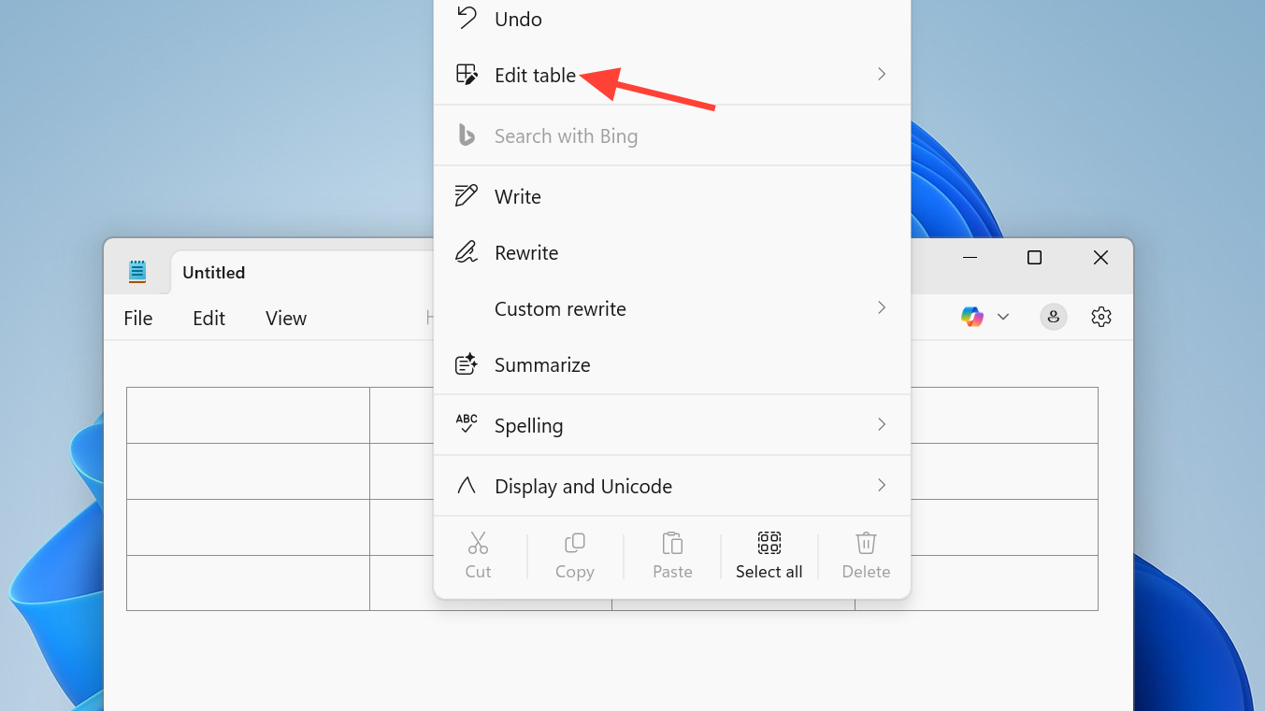Expand the Custom rewrite submenu arrow
The image size is (1265, 711).
point(881,308)
